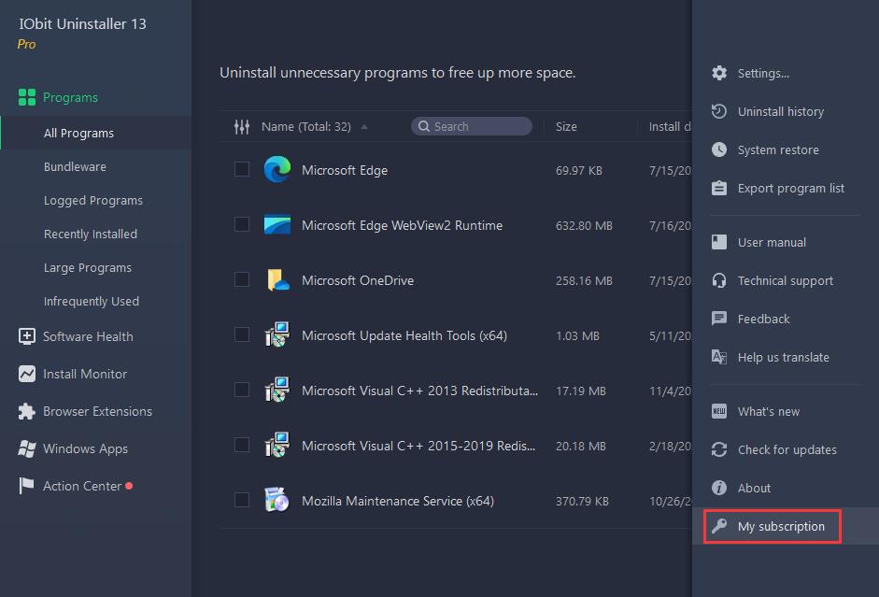
Task: Check the Microsoft OneDrive checkbox
Action: pos(242,279)
